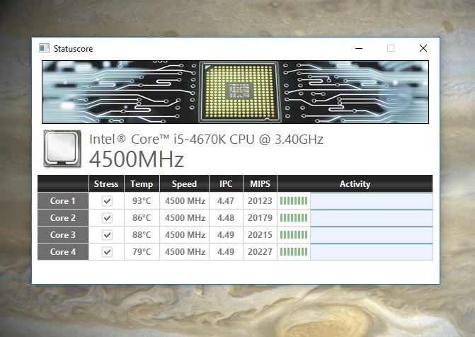Click the 4.48 IPC value

[x=226, y=218]
